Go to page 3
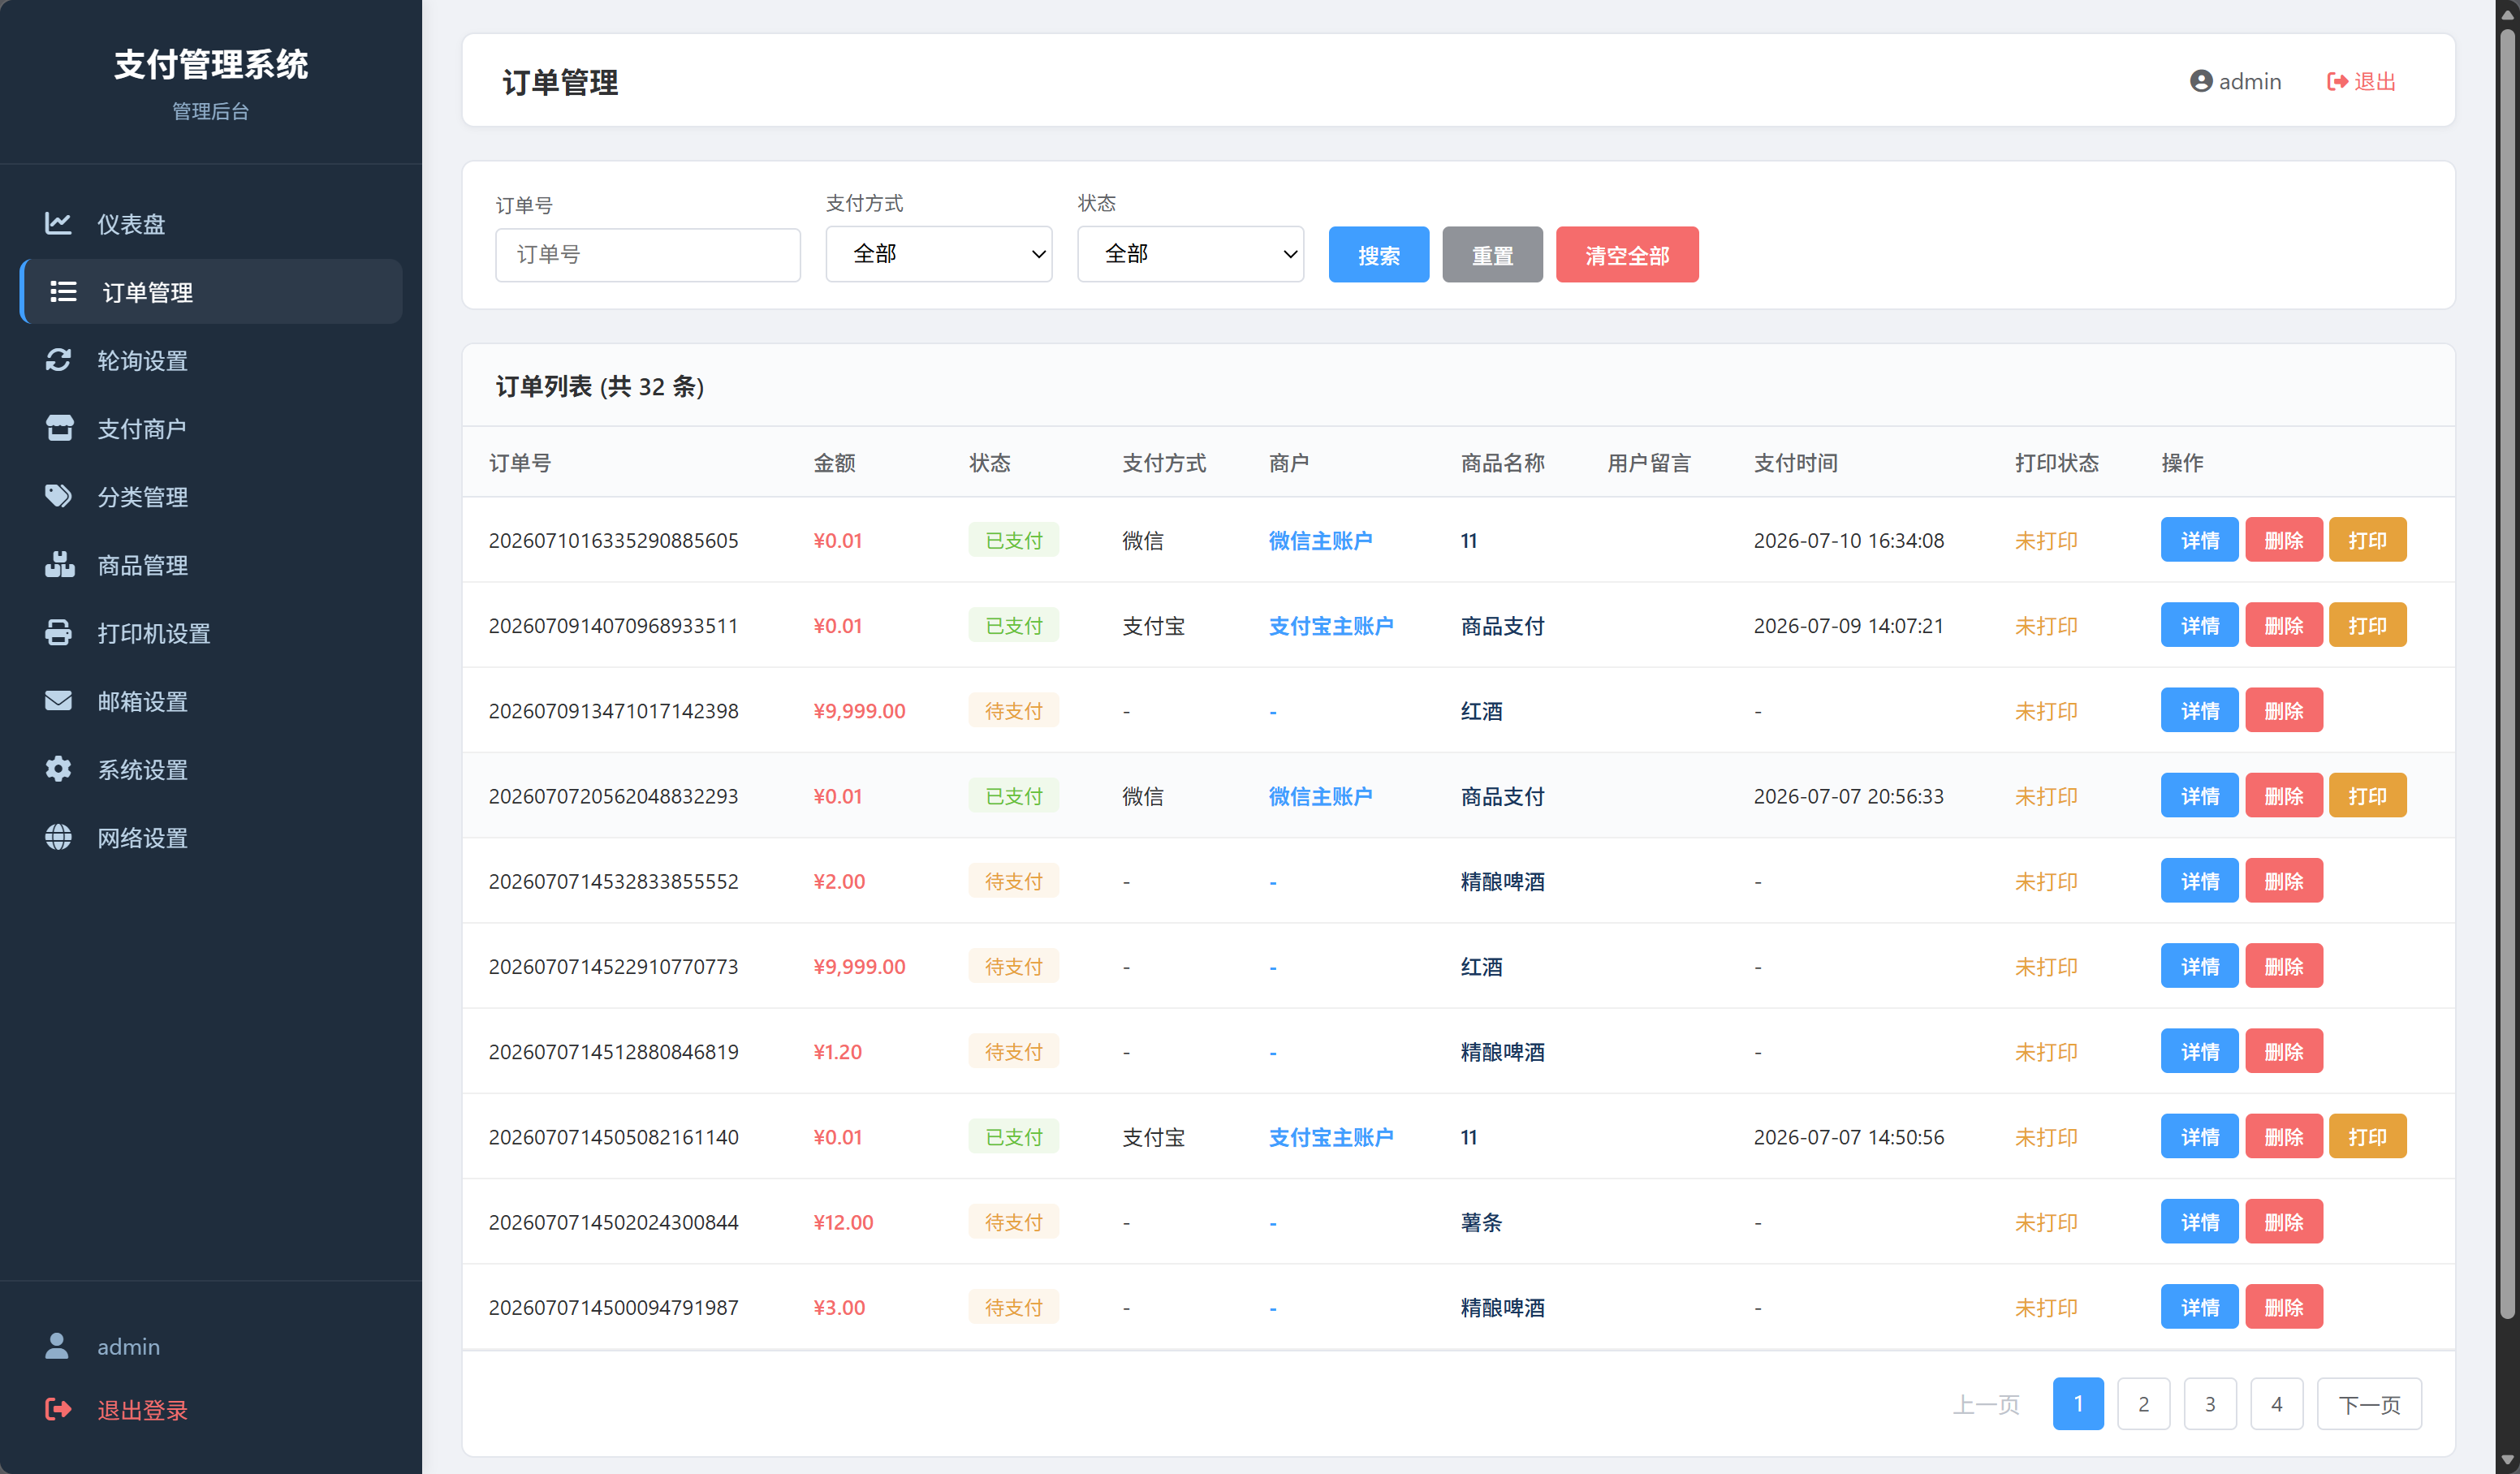This screenshot has height=1474, width=2520. click(x=2209, y=1403)
